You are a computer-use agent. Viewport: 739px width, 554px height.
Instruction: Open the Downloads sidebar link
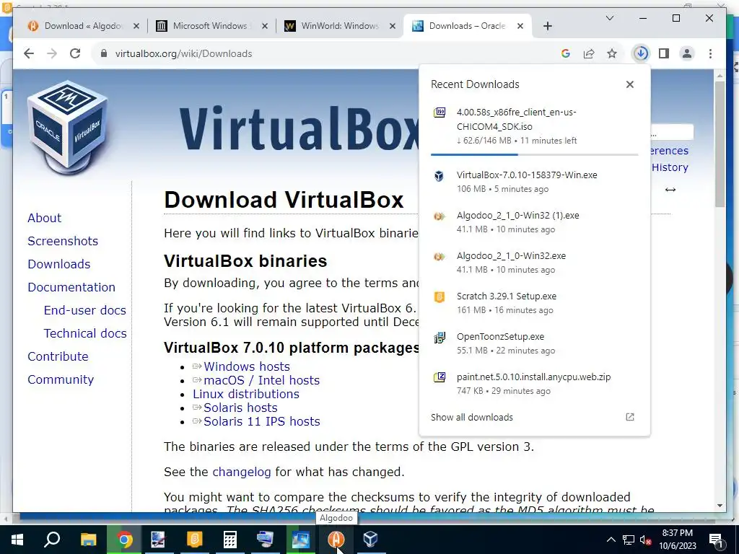59,264
